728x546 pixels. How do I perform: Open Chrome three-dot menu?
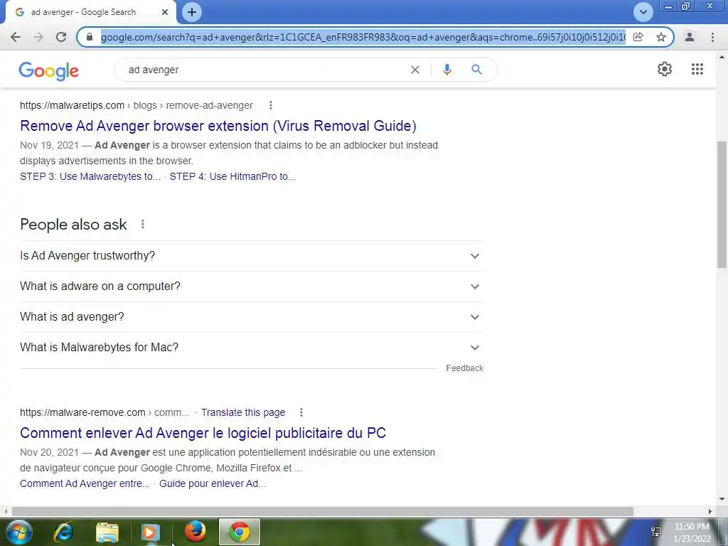[x=712, y=37]
